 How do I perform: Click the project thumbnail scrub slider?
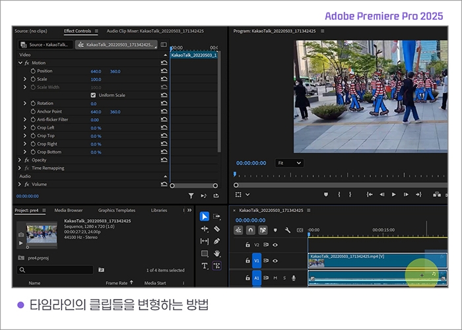pyautogui.click(x=28, y=247)
